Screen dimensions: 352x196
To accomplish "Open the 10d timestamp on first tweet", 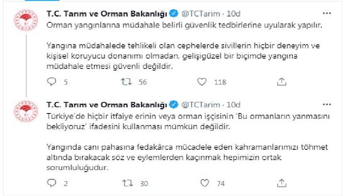I will (233, 14).
